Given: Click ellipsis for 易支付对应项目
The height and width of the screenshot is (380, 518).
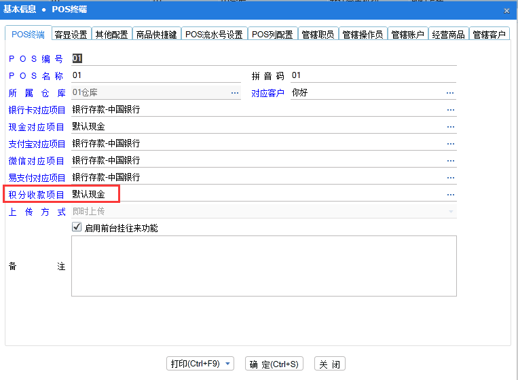Looking at the screenshot, I should point(450,177).
